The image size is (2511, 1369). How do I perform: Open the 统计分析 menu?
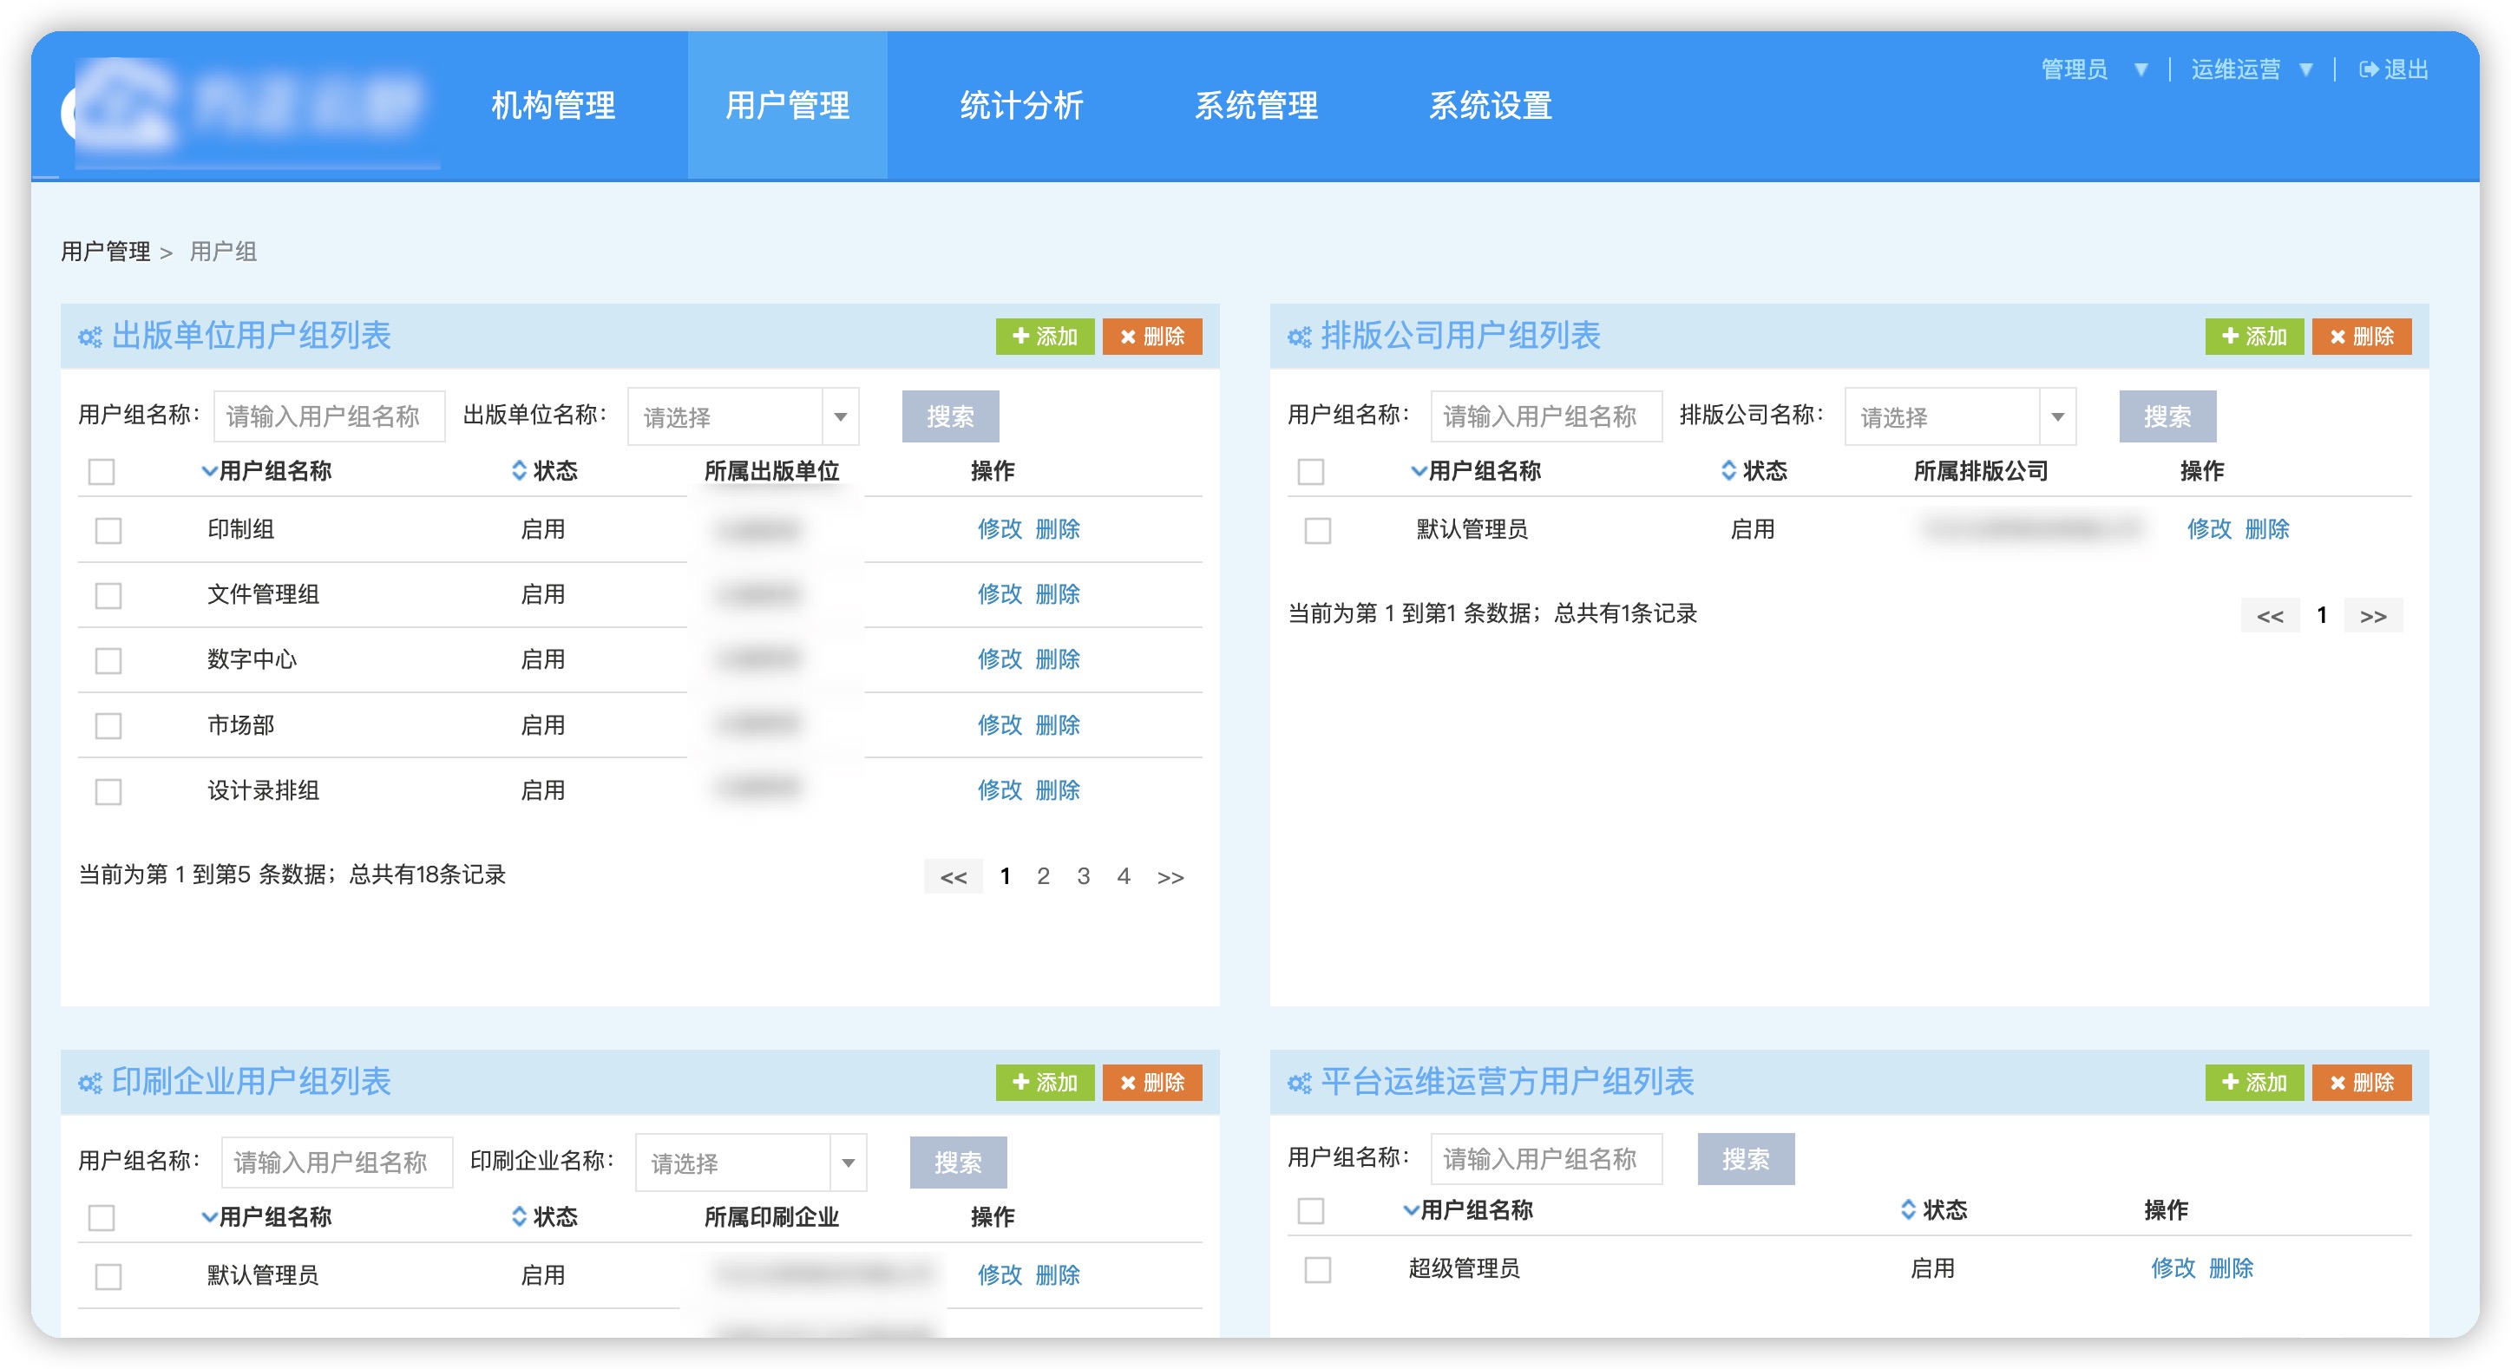pyautogui.click(x=1021, y=105)
